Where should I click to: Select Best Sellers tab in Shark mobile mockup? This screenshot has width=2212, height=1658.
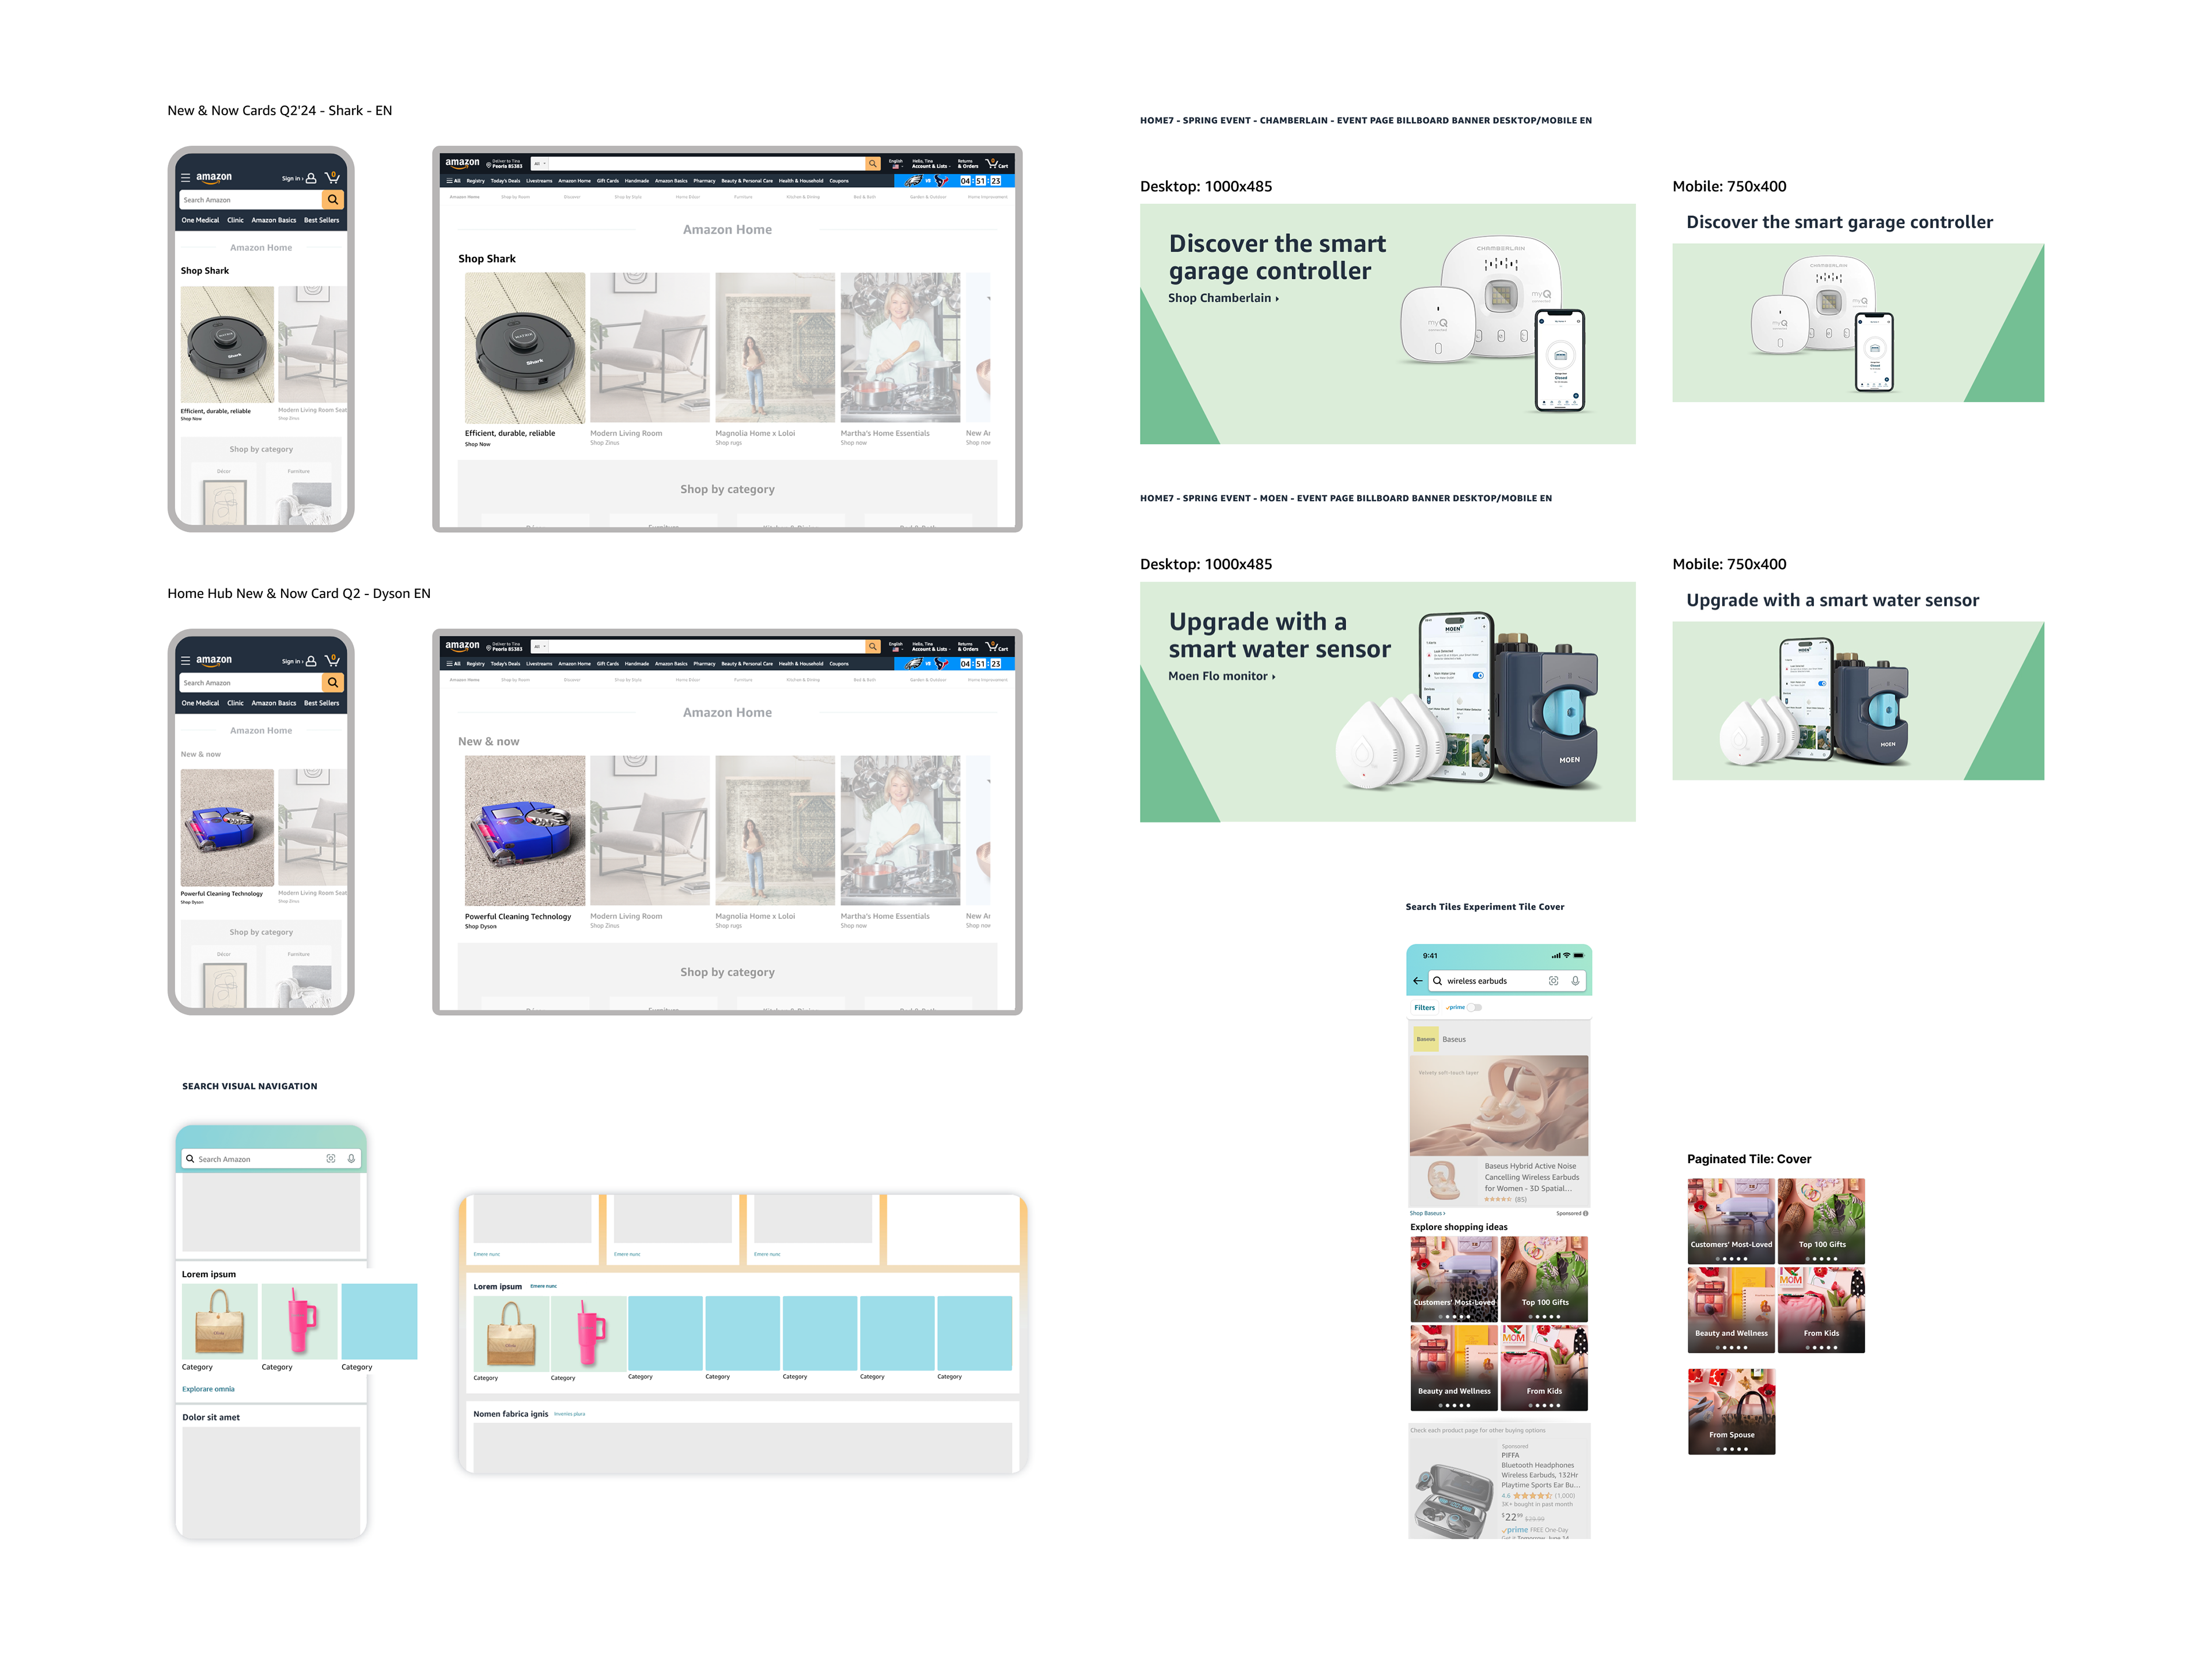(322, 220)
